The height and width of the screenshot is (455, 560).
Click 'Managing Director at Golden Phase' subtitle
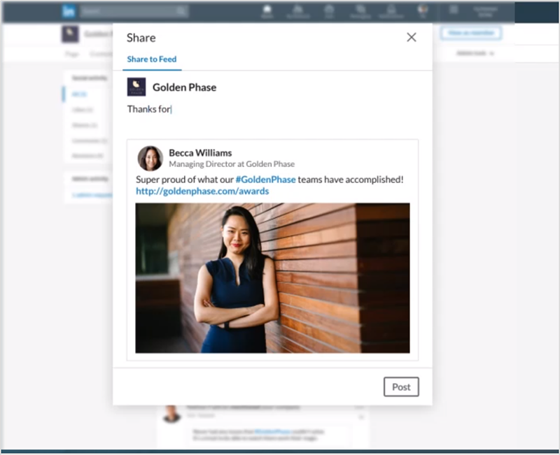[x=232, y=164]
